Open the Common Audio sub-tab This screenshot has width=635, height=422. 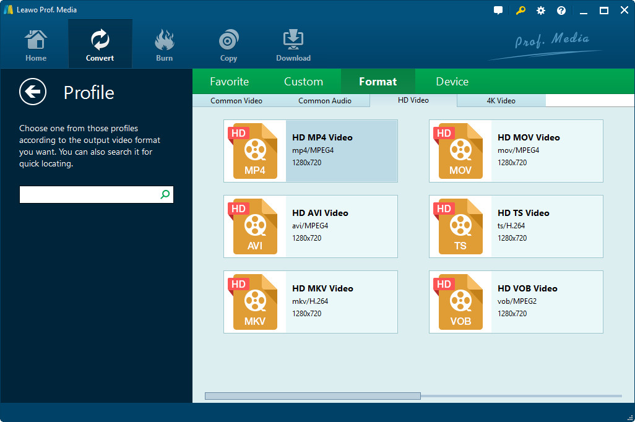[325, 101]
